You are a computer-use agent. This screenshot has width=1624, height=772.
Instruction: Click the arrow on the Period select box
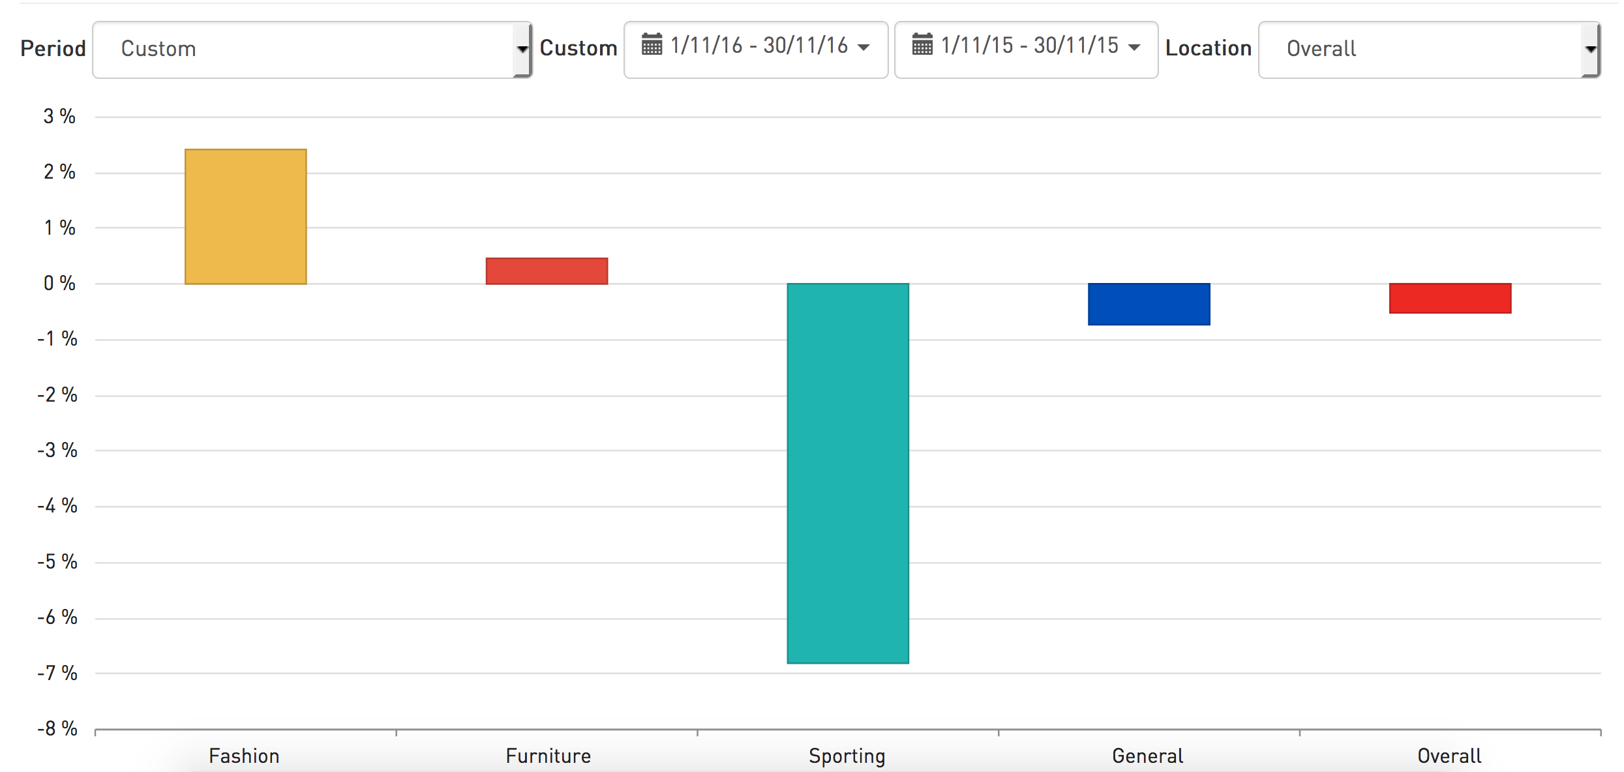click(x=522, y=50)
